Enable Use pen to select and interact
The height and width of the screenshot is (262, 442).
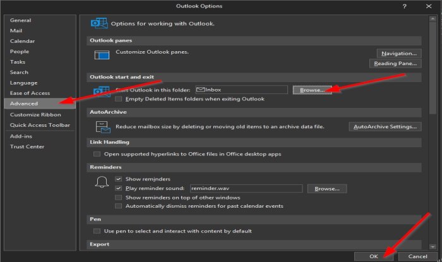point(97,231)
